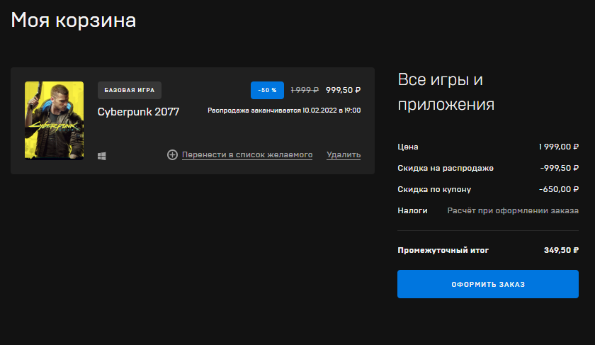The height and width of the screenshot is (345, 595).
Task: Click the БАЗОВАЯ ИГРА badge
Action: (130, 90)
